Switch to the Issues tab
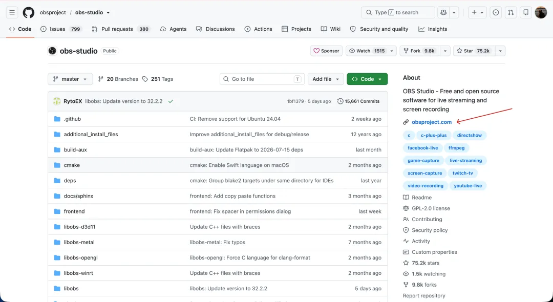Image resolution: width=553 pixels, height=302 pixels. (61, 29)
